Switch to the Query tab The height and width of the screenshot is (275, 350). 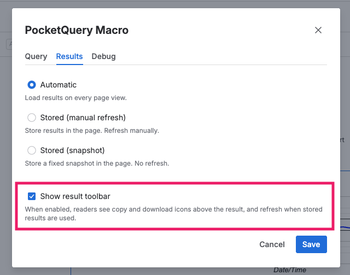tap(36, 56)
